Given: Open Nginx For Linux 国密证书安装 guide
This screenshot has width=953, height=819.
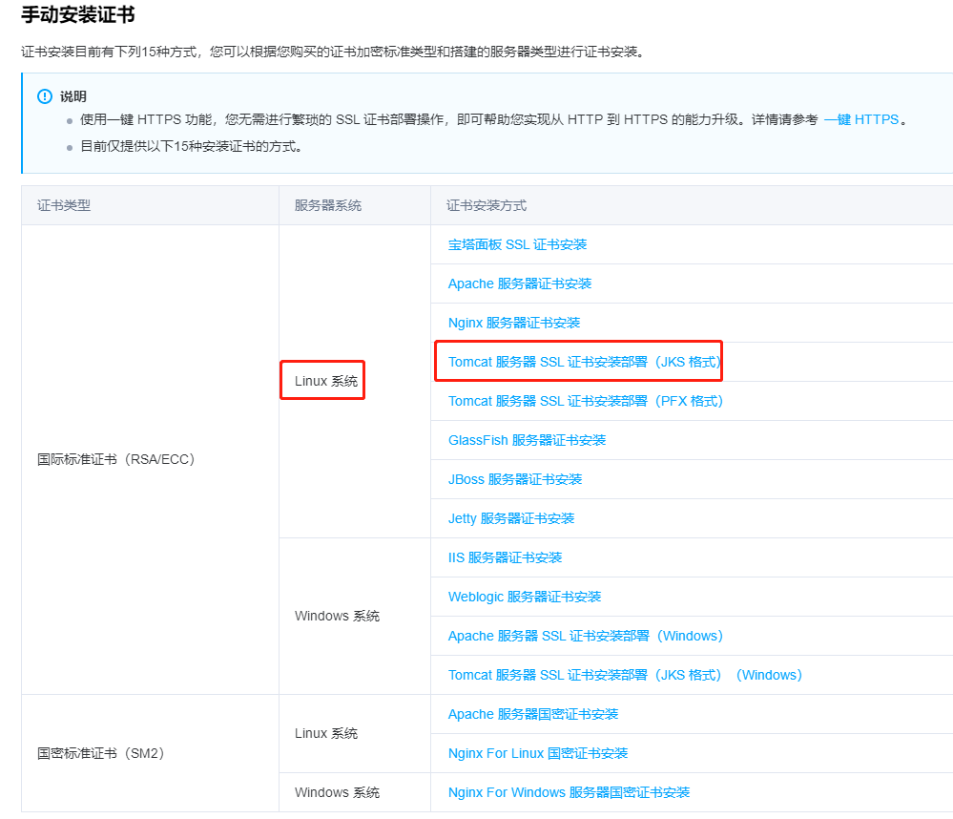Looking at the screenshot, I should (539, 753).
